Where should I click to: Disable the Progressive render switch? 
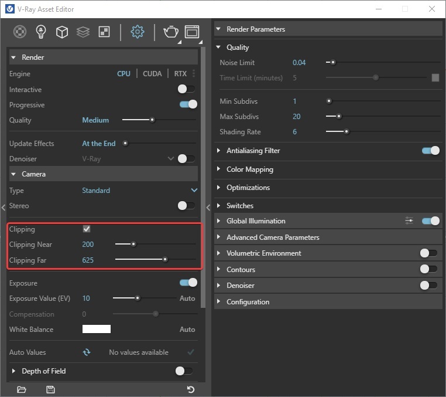tap(188, 104)
